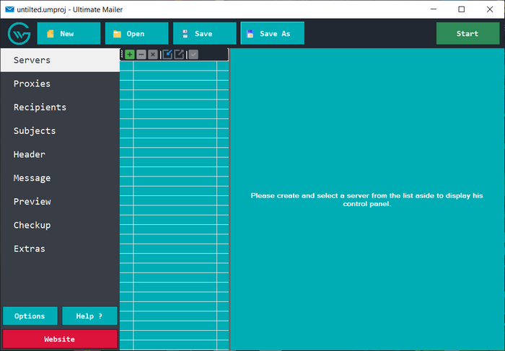
Task: Visit the red Website link button
Action: coord(59,339)
